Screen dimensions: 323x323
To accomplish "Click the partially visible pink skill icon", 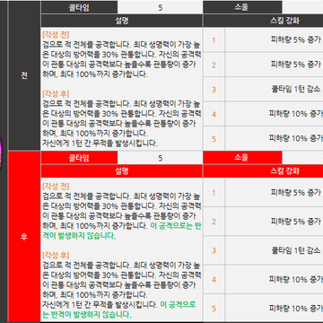I will (1, 153).
